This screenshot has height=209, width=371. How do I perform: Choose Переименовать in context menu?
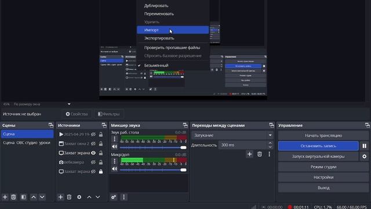[x=173, y=14]
